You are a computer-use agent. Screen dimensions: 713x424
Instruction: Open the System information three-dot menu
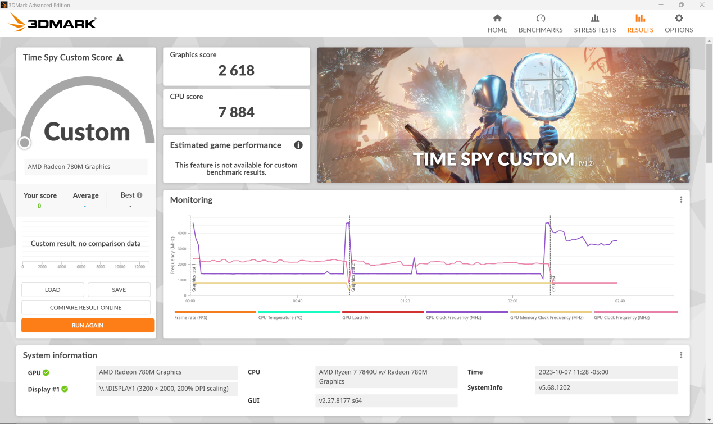tap(681, 355)
